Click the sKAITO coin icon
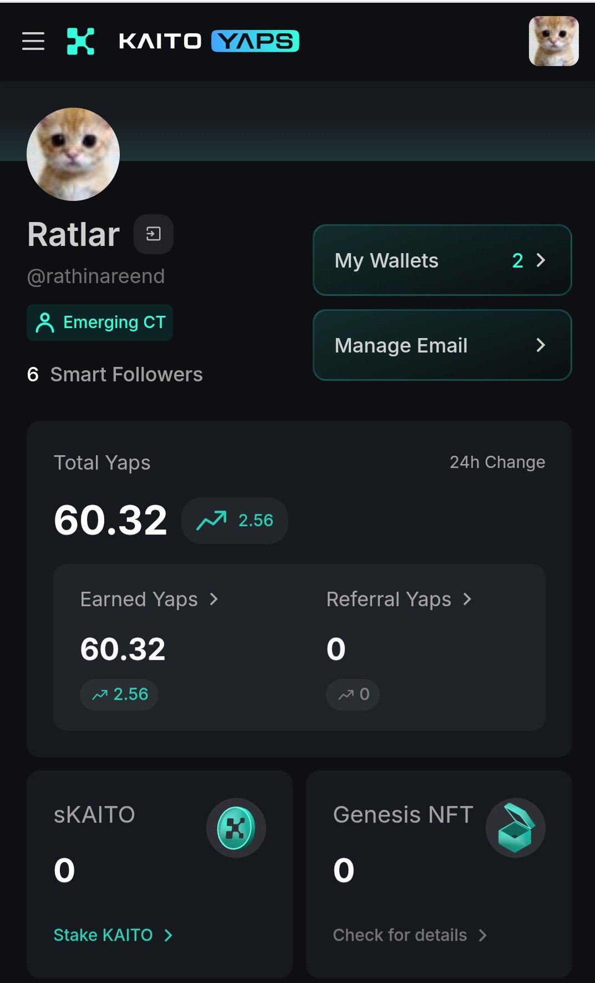 click(236, 828)
